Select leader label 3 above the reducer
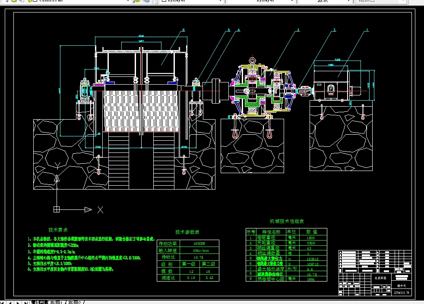 (x=298, y=30)
